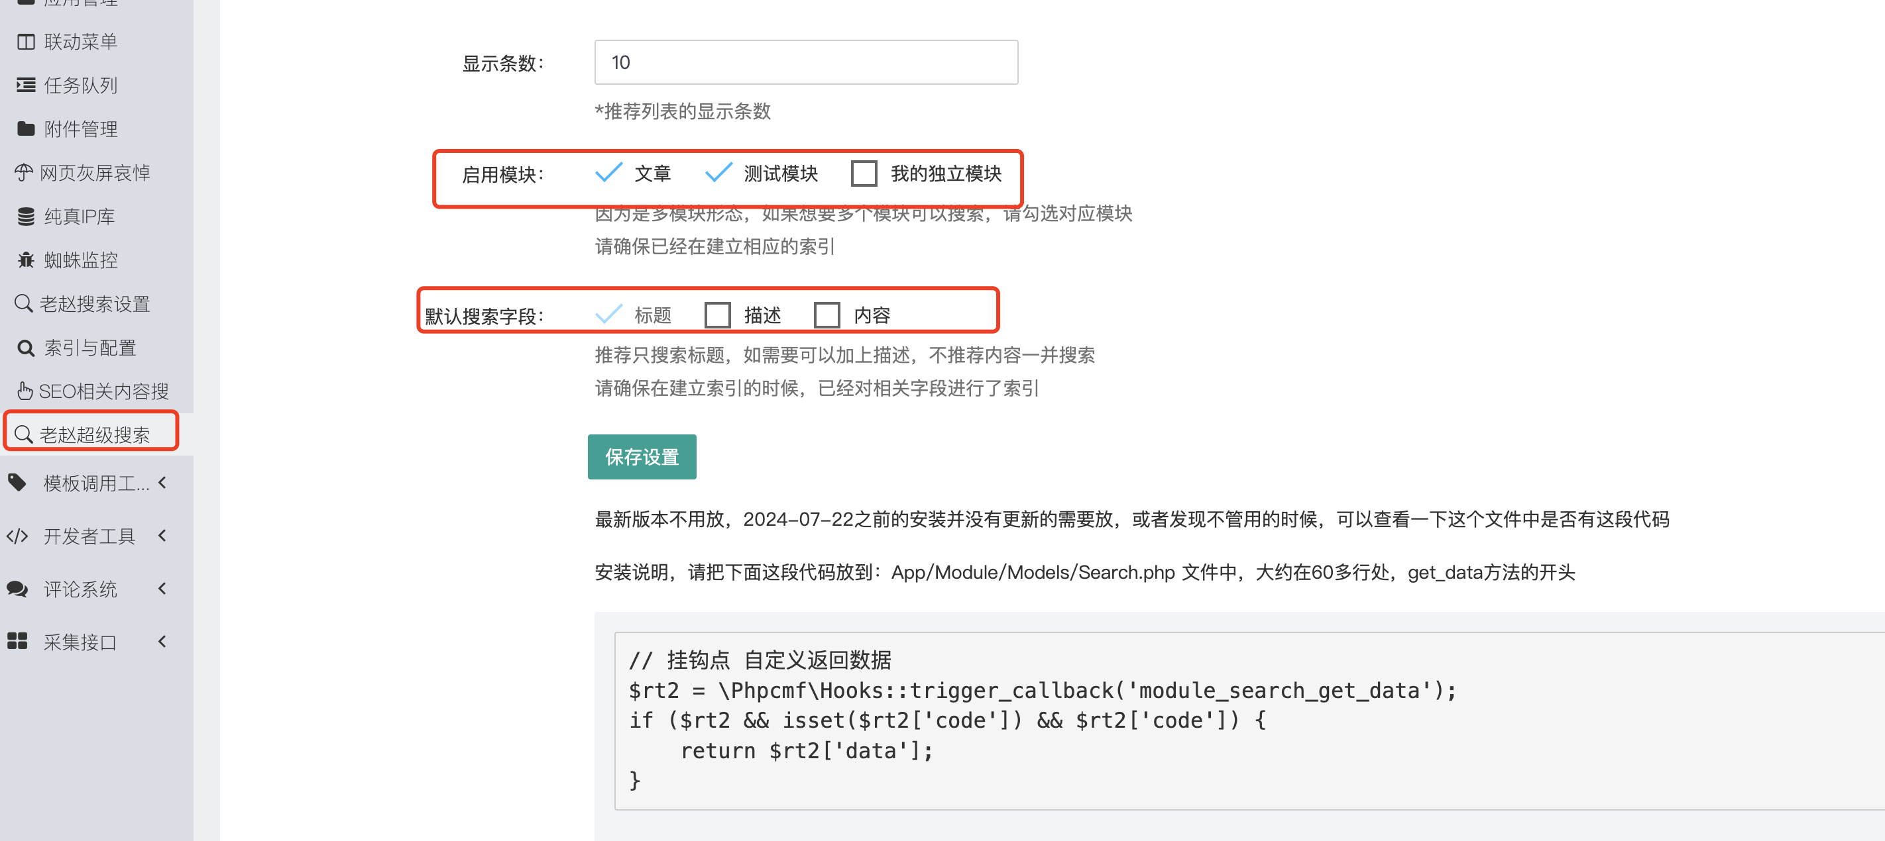Click inside the hook code snippet block
1885x841 pixels.
coord(1249,721)
